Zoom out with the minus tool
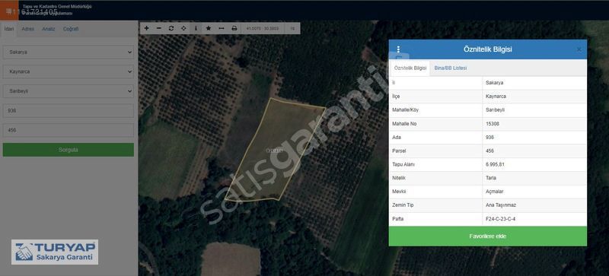The image size is (609, 276). tap(159, 28)
